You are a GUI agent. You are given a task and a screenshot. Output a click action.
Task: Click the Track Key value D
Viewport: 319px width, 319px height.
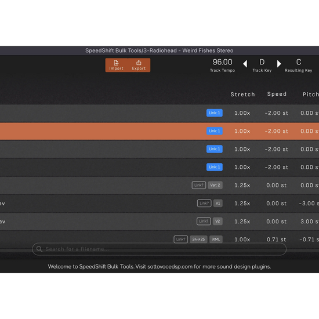pos(262,62)
